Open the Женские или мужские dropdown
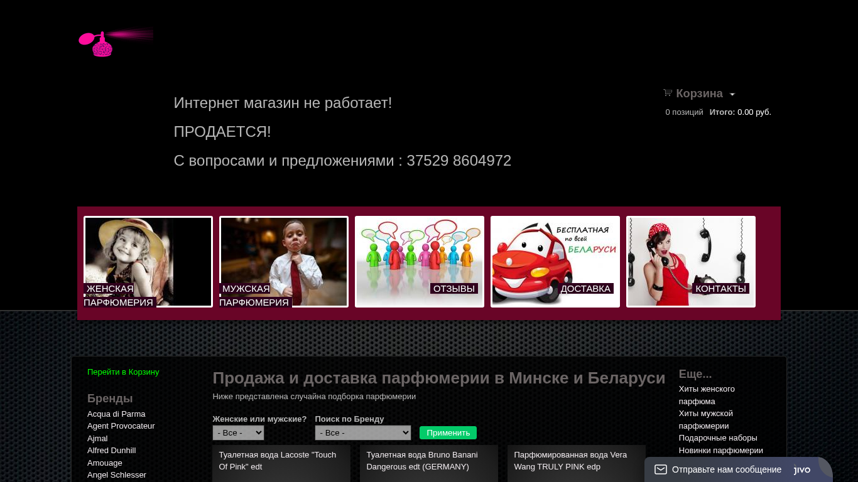 pos(238,433)
